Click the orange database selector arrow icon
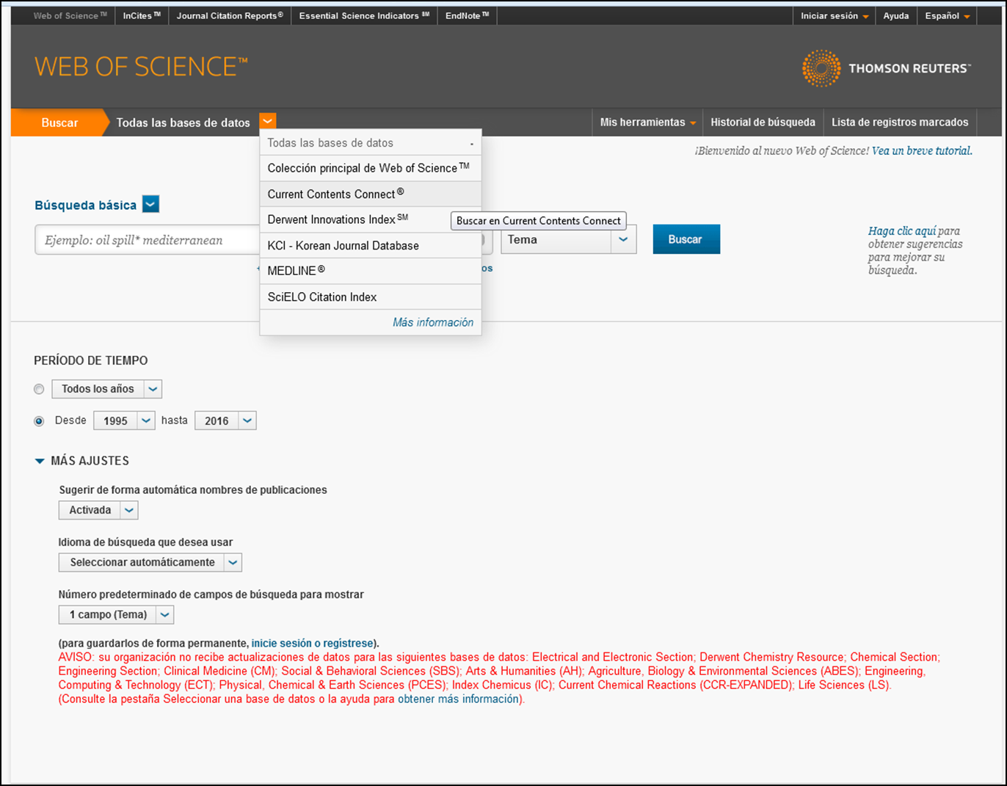 [268, 122]
